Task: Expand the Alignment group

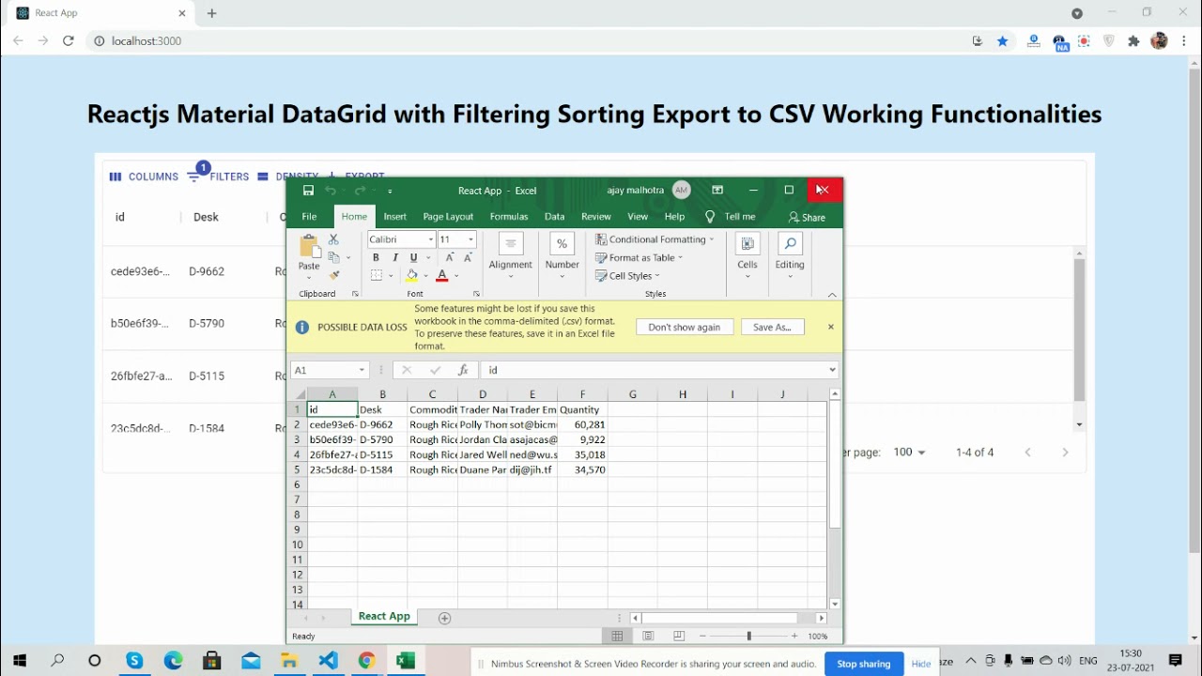Action: [511, 256]
